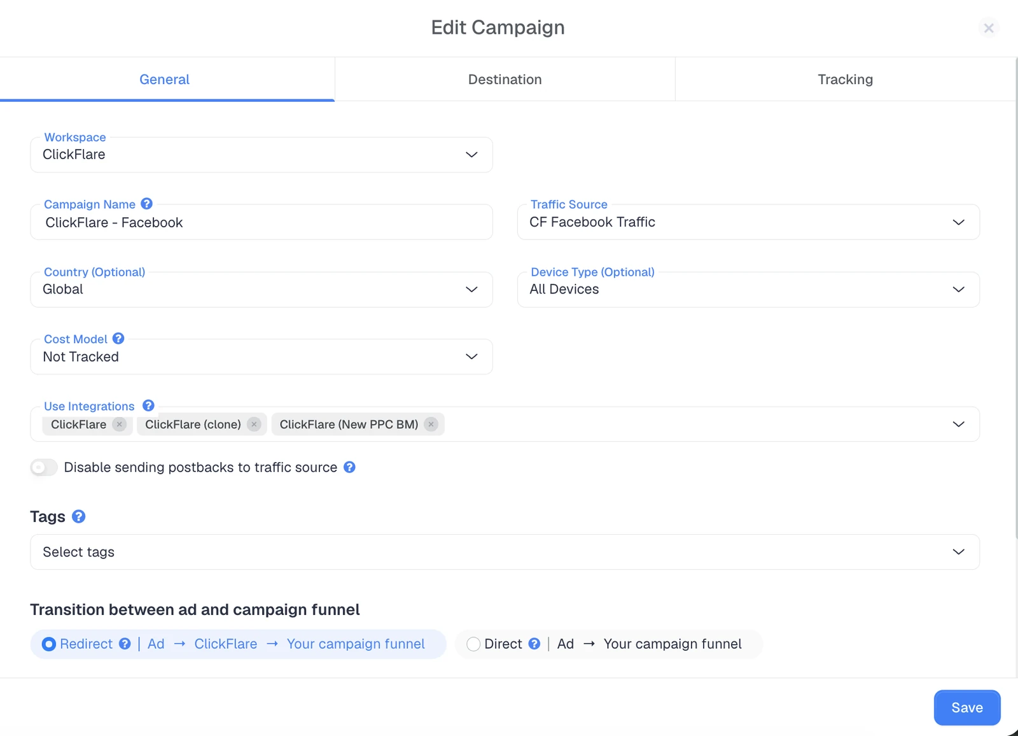Click the dialog's vertical scrollbar
Viewport: 1018px width, 736px height.
click(1016, 299)
